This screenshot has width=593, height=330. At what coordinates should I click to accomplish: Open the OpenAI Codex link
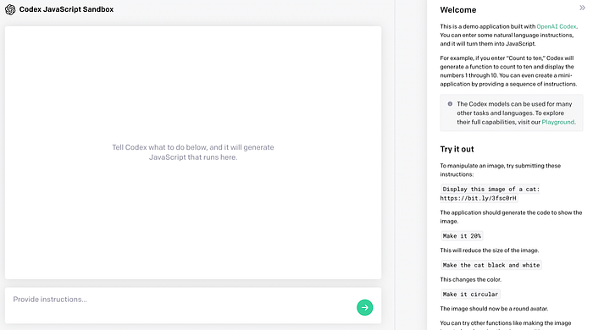(x=556, y=26)
